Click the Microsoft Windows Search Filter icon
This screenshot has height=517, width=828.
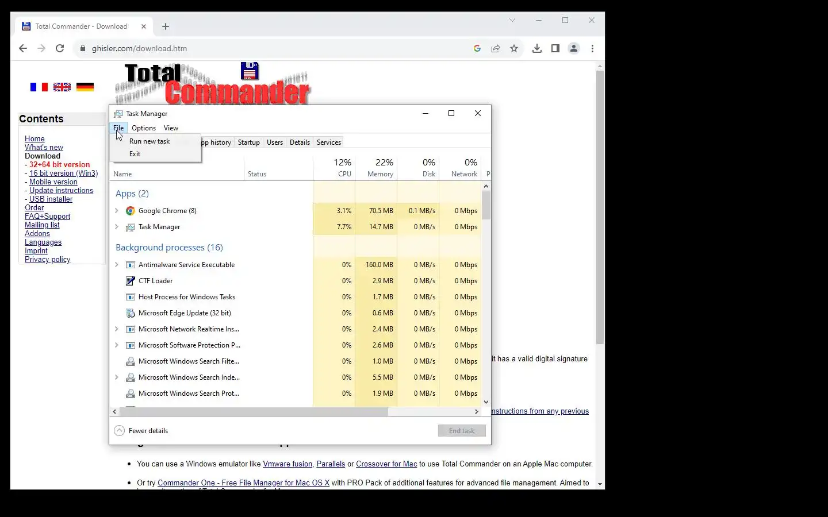(131, 361)
